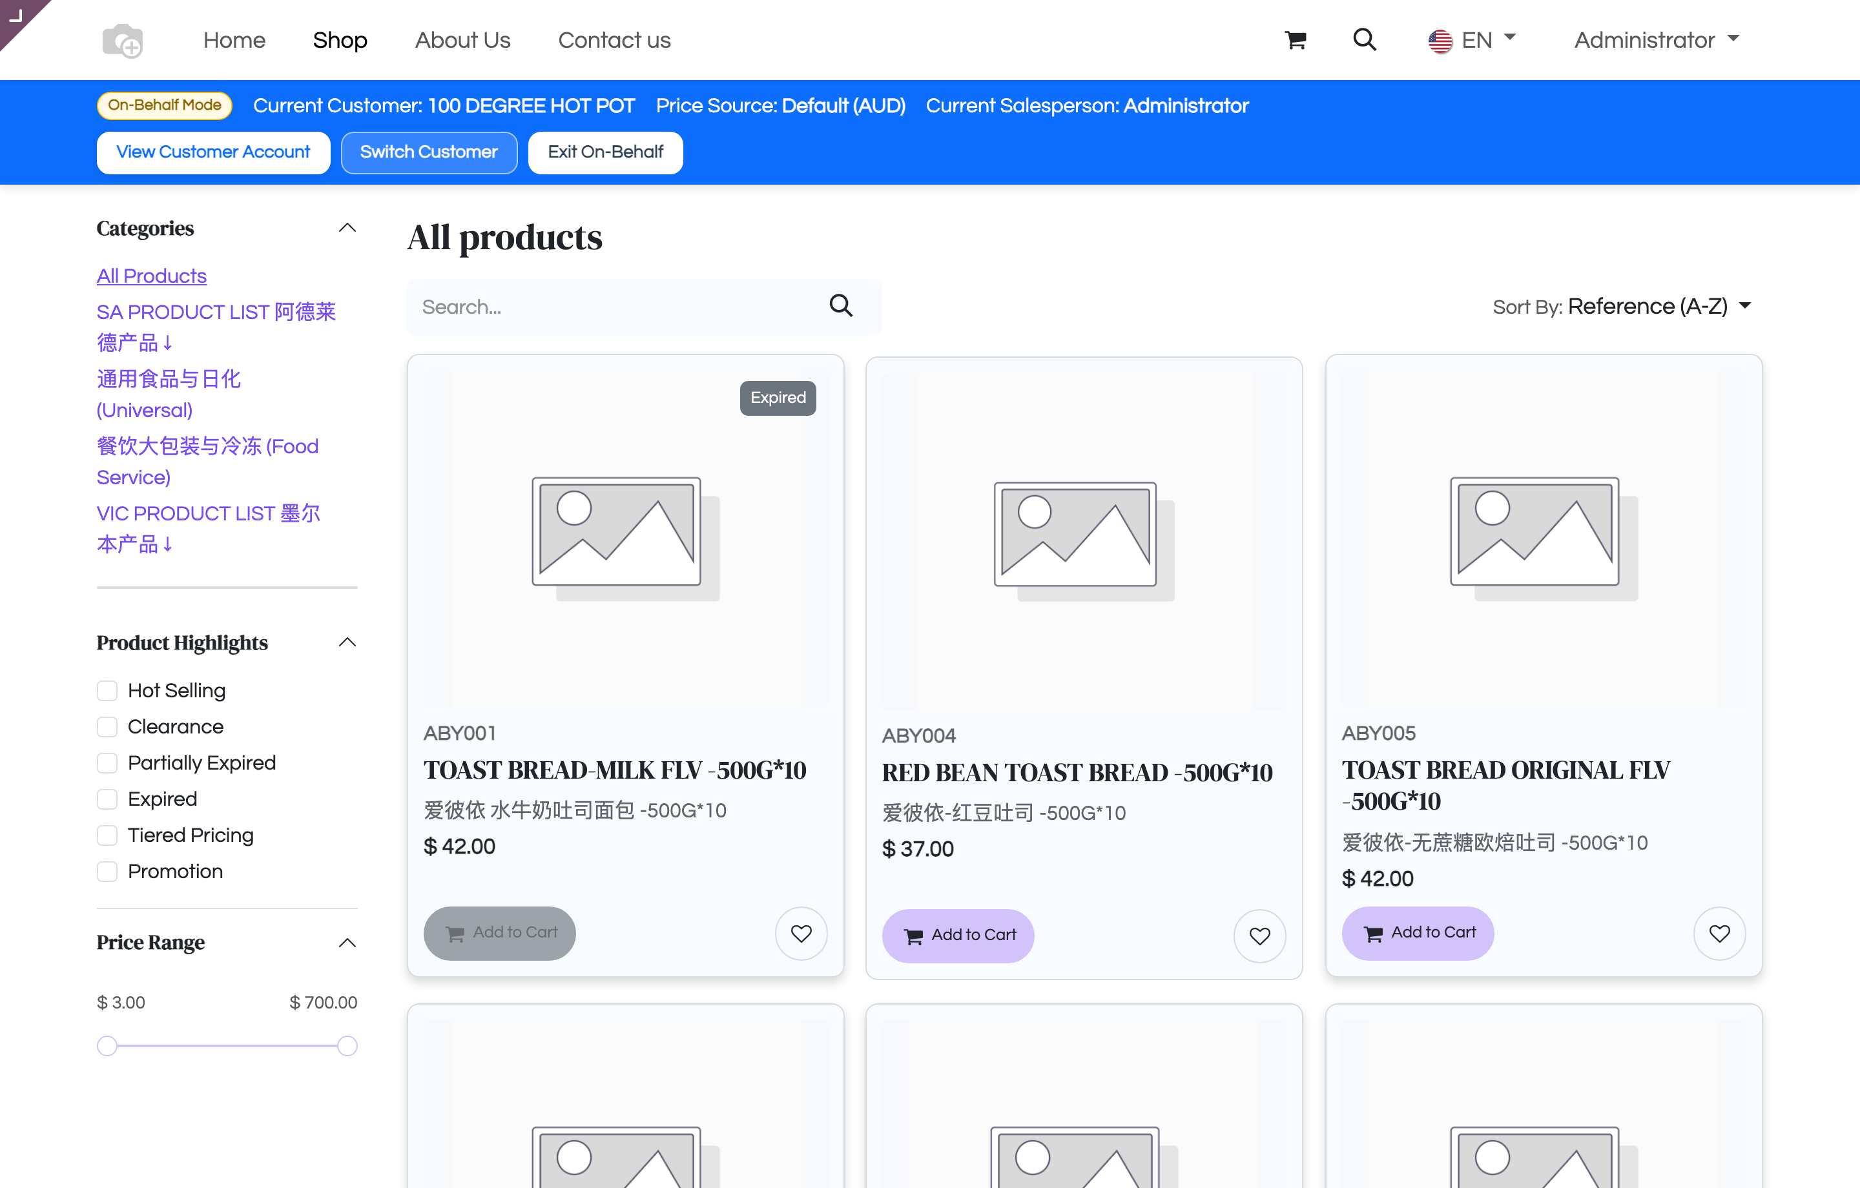
Task: Add ABY001 Toast Bread-Milk to wishlist
Action: (x=801, y=933)
